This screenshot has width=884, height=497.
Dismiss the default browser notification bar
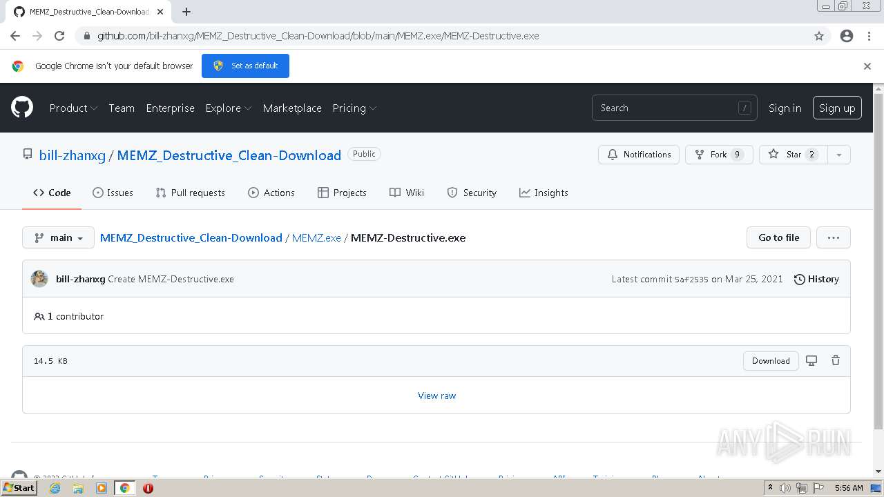point(867,66)
